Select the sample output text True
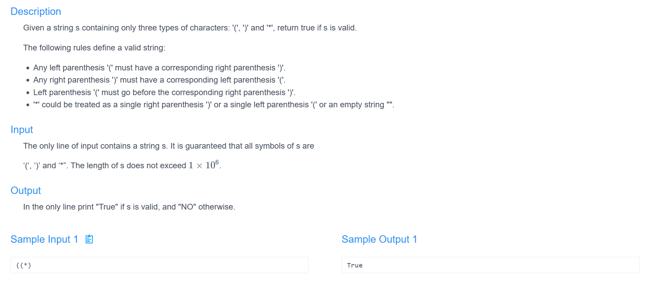This screenshot has width=655, height=283. pyautogui.click(x=355, y=265)
